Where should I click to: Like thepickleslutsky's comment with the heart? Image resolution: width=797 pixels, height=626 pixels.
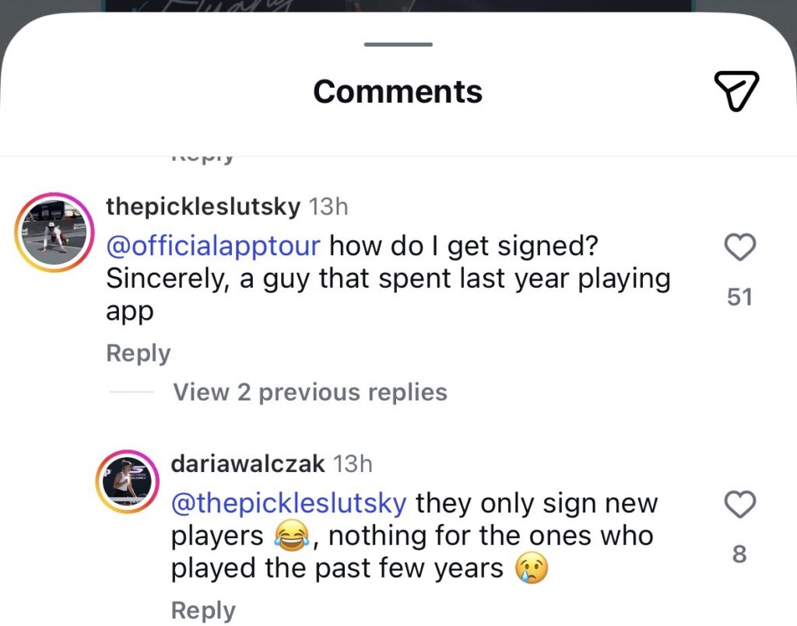739,247
